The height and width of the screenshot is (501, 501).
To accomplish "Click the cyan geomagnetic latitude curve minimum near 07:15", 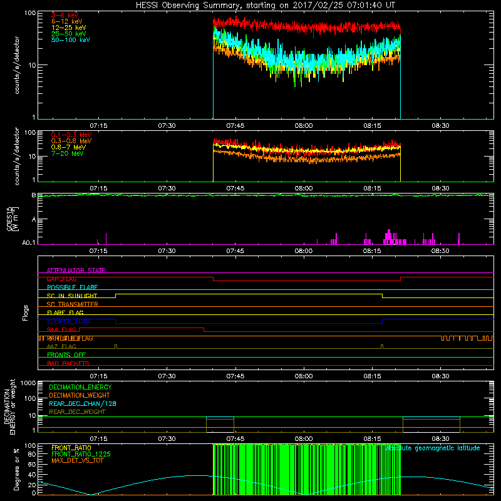I will [x=91, y=494].
